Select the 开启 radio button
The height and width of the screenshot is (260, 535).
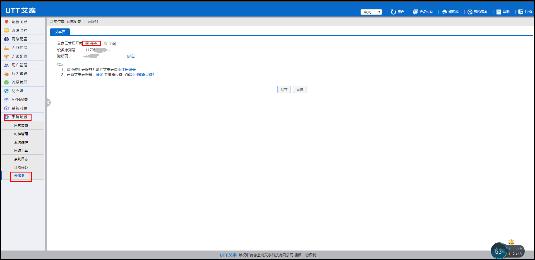click(x=87, y=43)
